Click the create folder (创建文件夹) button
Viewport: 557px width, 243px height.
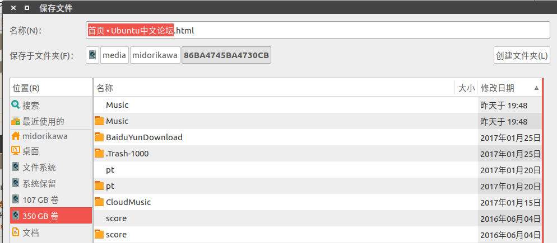[x=521, y=56]
